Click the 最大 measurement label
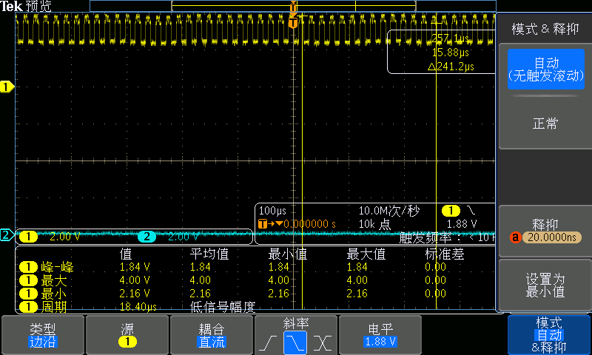592x355 pixels. (x=54, y=280)
